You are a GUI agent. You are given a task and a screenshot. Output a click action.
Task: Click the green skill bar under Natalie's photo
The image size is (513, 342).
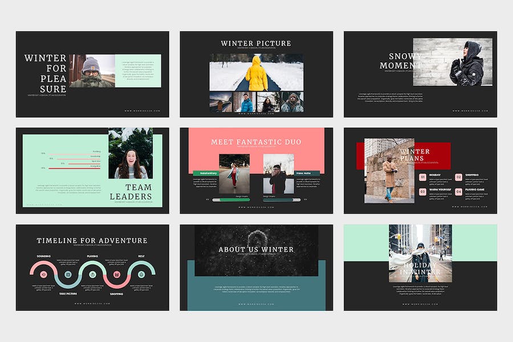231,199
